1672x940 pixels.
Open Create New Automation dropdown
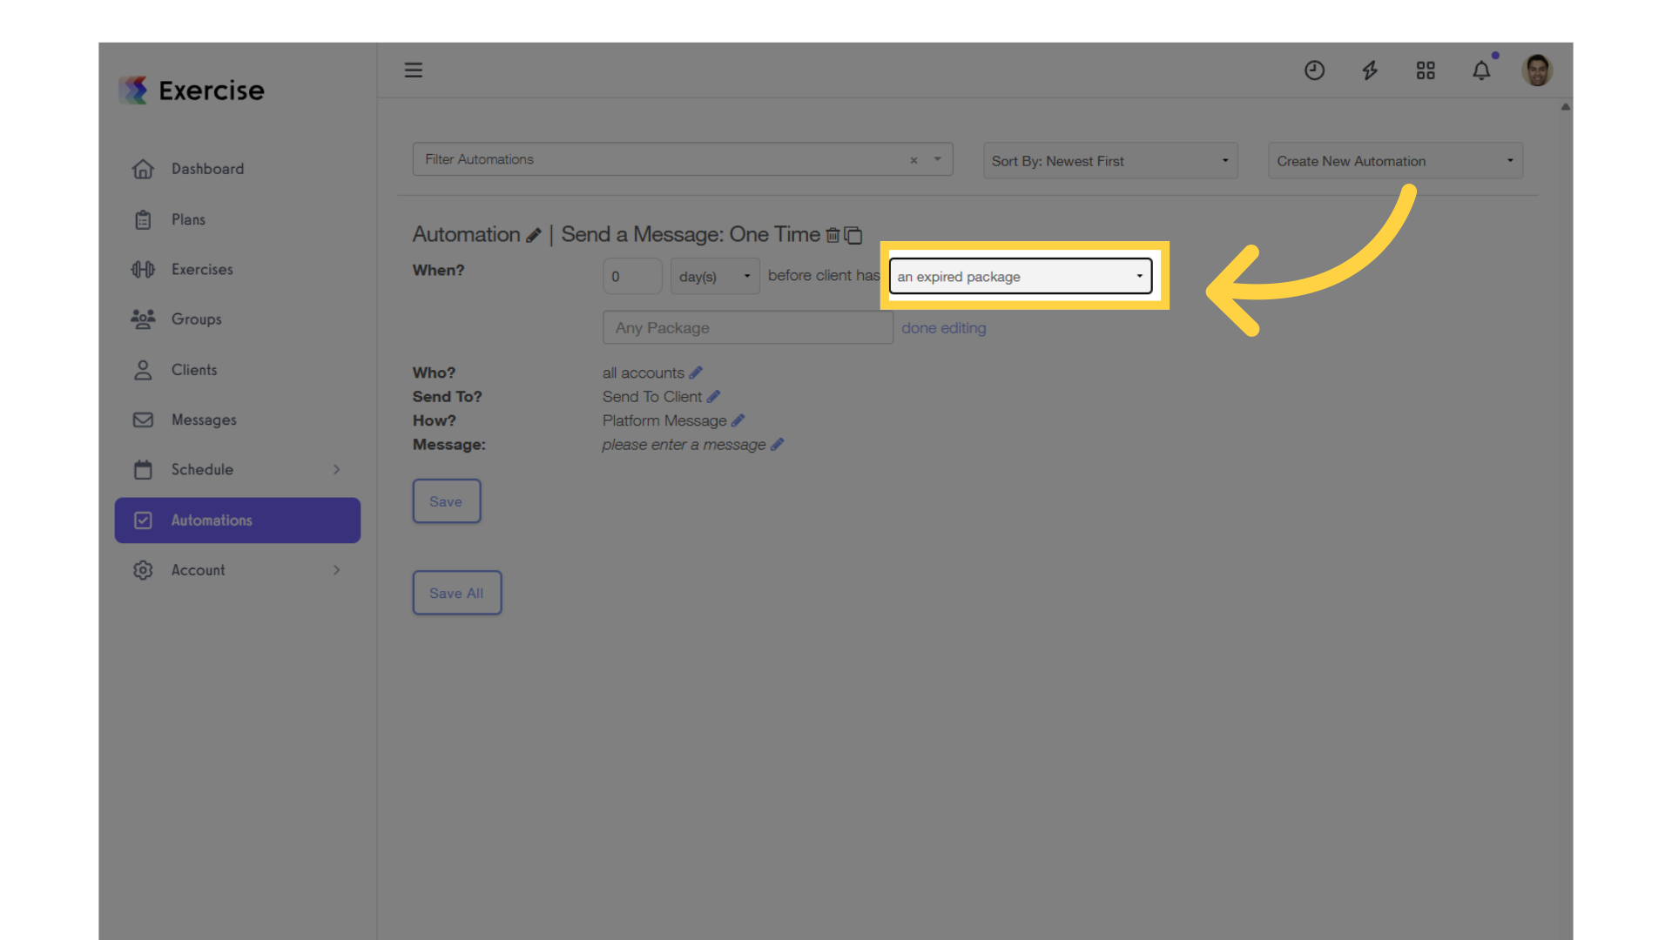coord(1394,161)
